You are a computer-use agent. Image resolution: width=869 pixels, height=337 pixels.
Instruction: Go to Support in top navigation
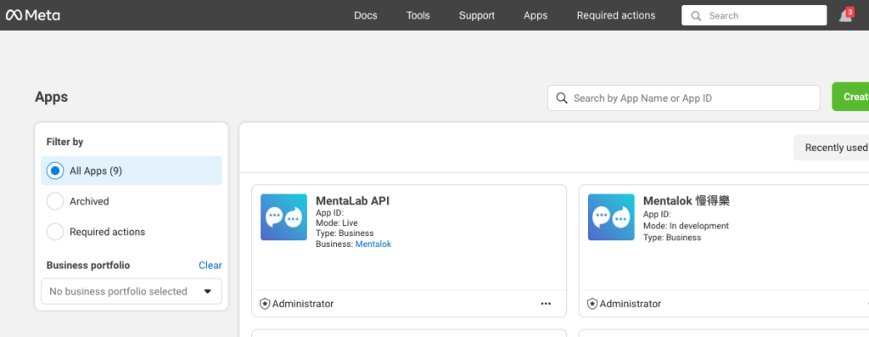tap(477, 15)
